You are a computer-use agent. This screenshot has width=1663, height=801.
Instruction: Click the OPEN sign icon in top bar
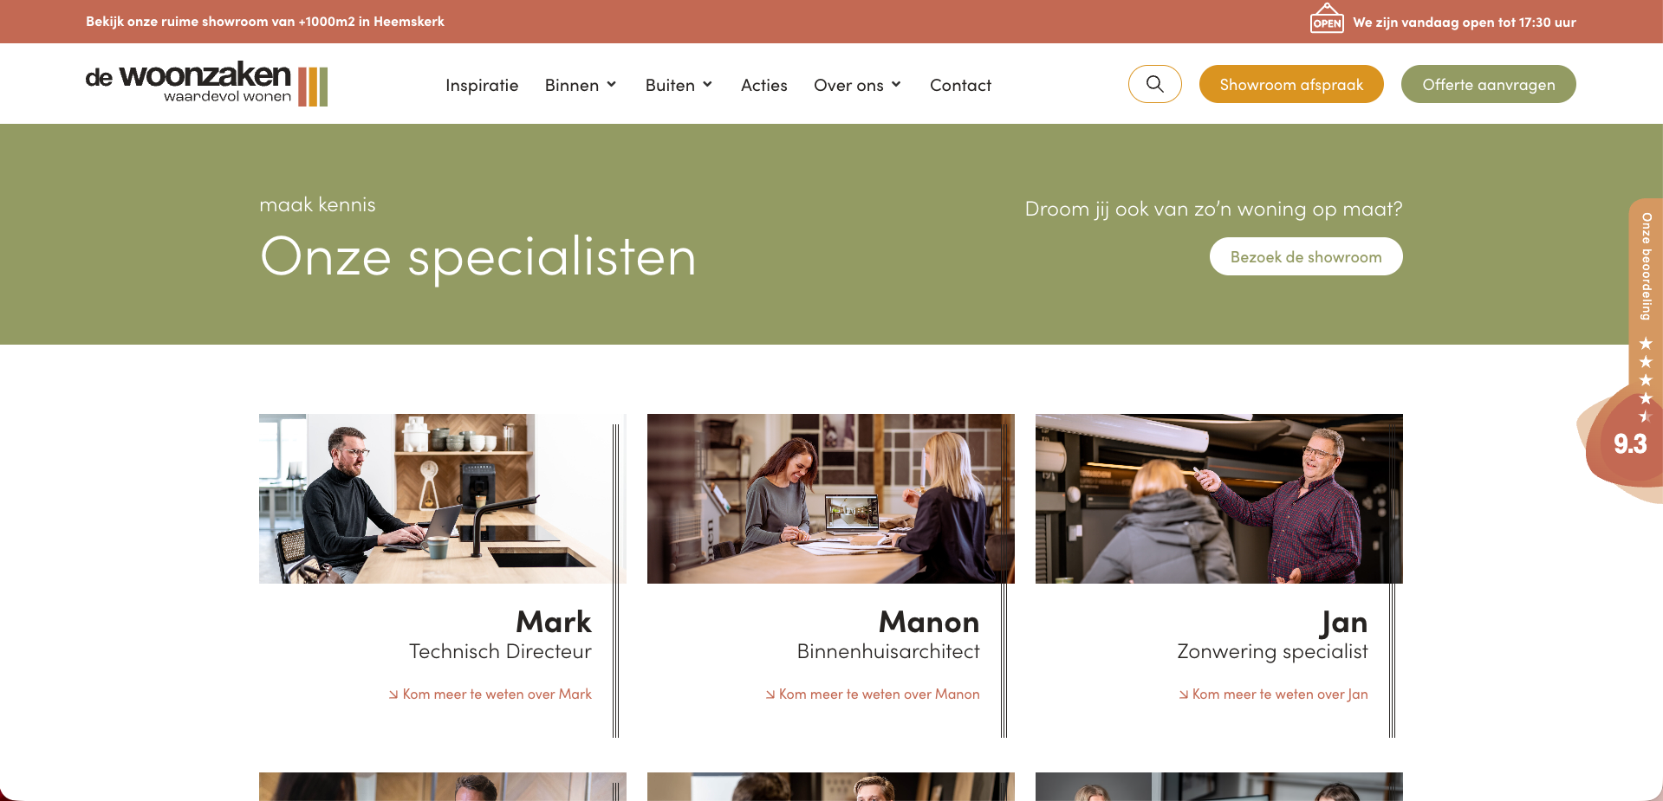coord(1326,18)
